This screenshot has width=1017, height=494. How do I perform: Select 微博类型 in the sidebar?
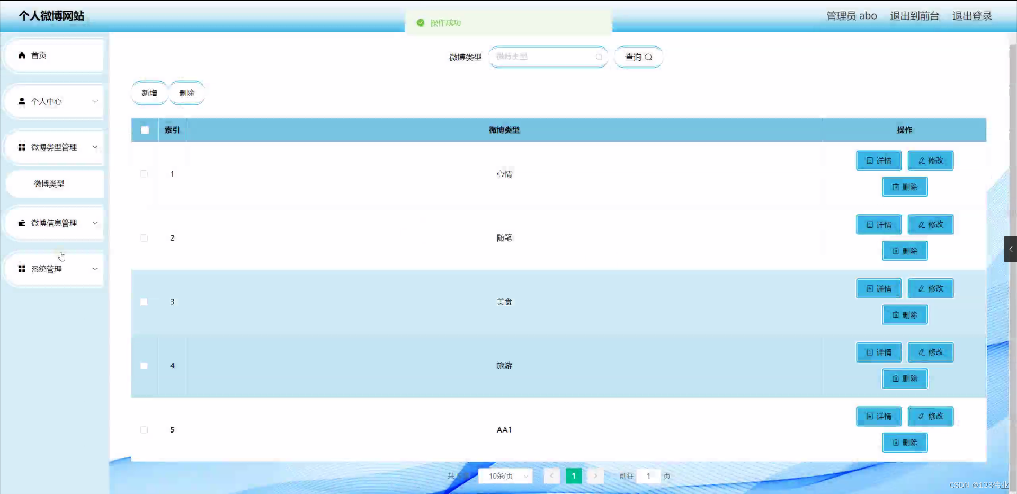click(x=48, y=184)
